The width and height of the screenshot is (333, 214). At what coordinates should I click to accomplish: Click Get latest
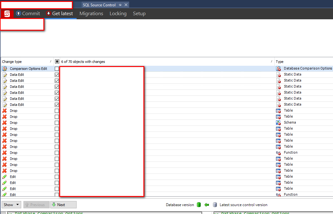pyautogui.click(x=60, y=14)
